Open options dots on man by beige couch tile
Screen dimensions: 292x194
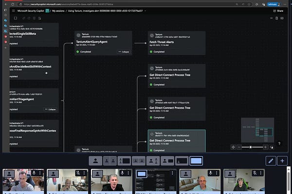pos(217,173)
